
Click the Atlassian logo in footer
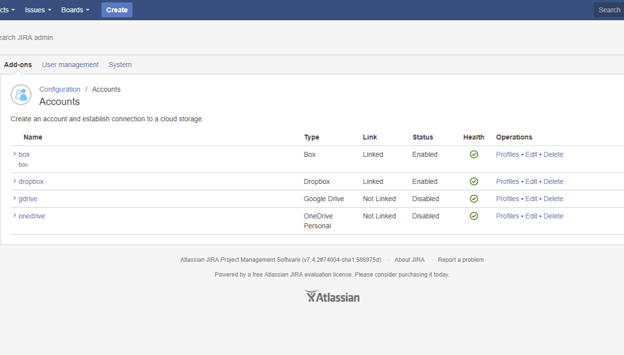[x=332, y=296]
